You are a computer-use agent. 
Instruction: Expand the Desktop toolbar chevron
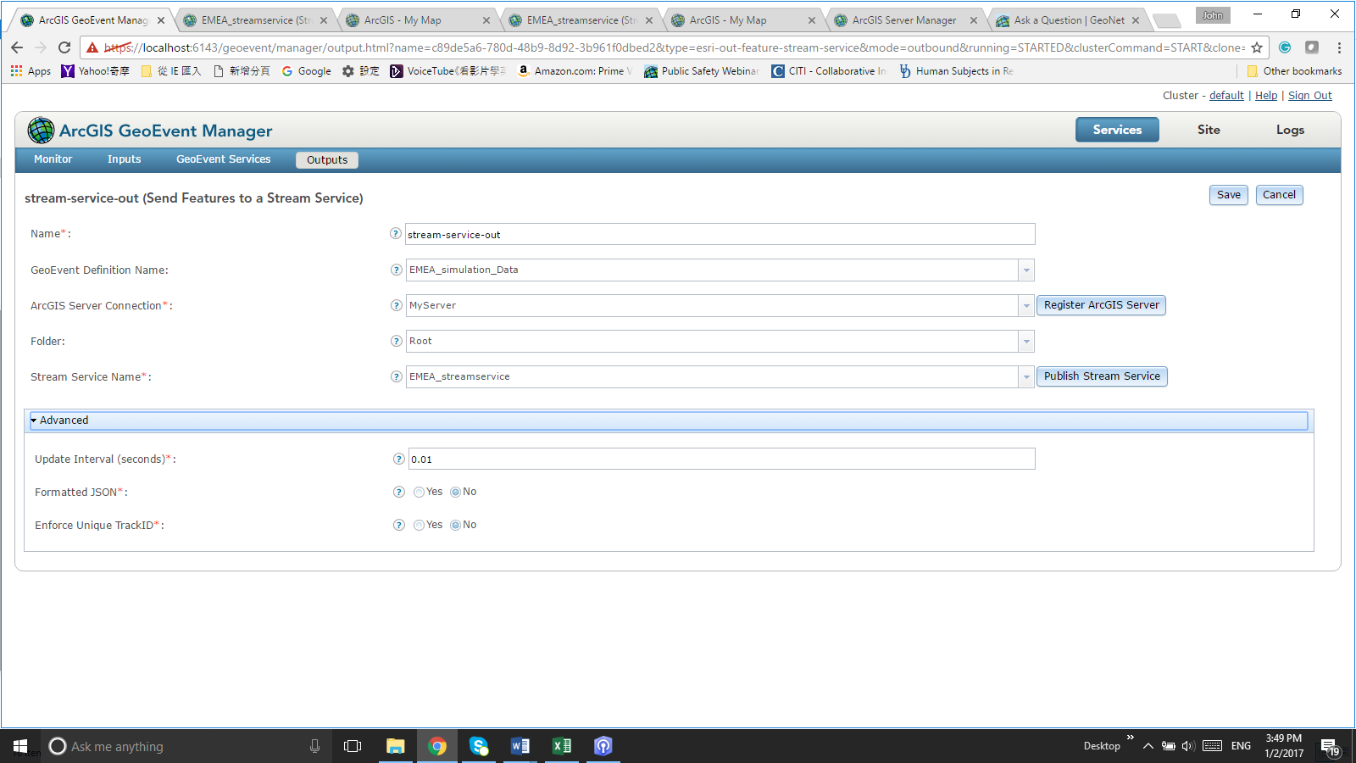[x=1130, y=738]
